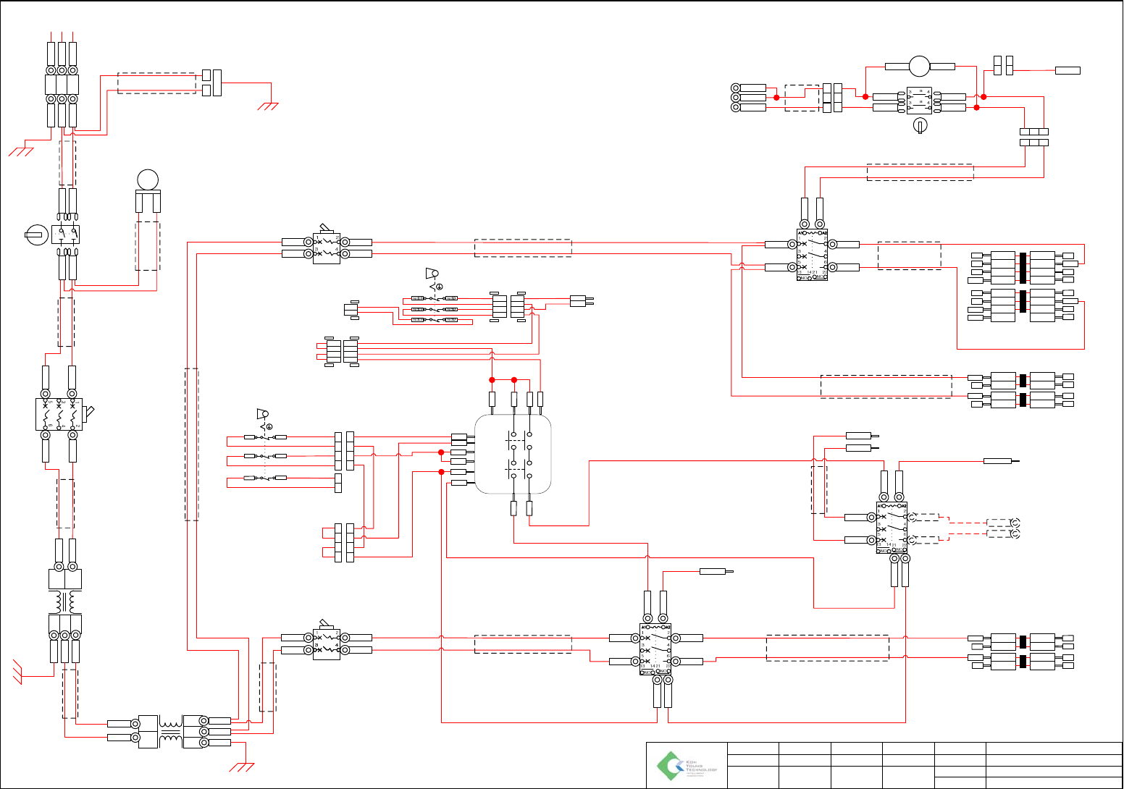Screen dimensions: 1124x789
Task: Click the ground symbol right of the top-left connector
Action: coord(268,106)
